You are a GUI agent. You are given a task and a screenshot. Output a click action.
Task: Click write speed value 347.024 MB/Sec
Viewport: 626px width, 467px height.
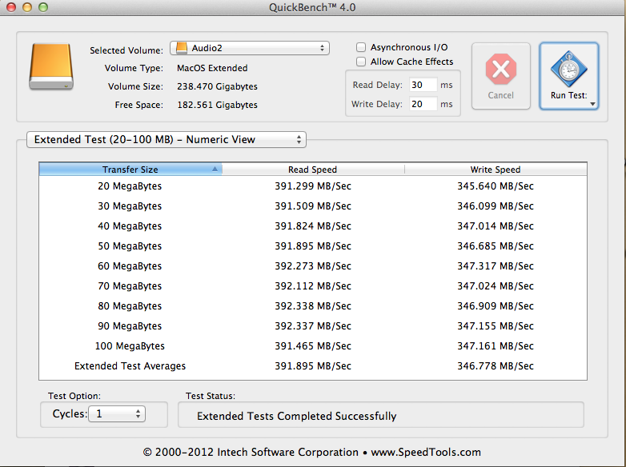(x=496, y=286)
